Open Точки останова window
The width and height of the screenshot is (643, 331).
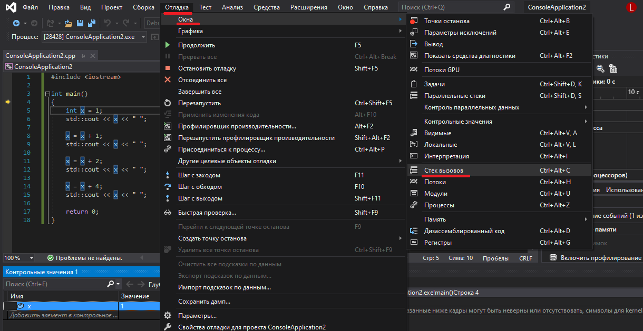(446, 21)
